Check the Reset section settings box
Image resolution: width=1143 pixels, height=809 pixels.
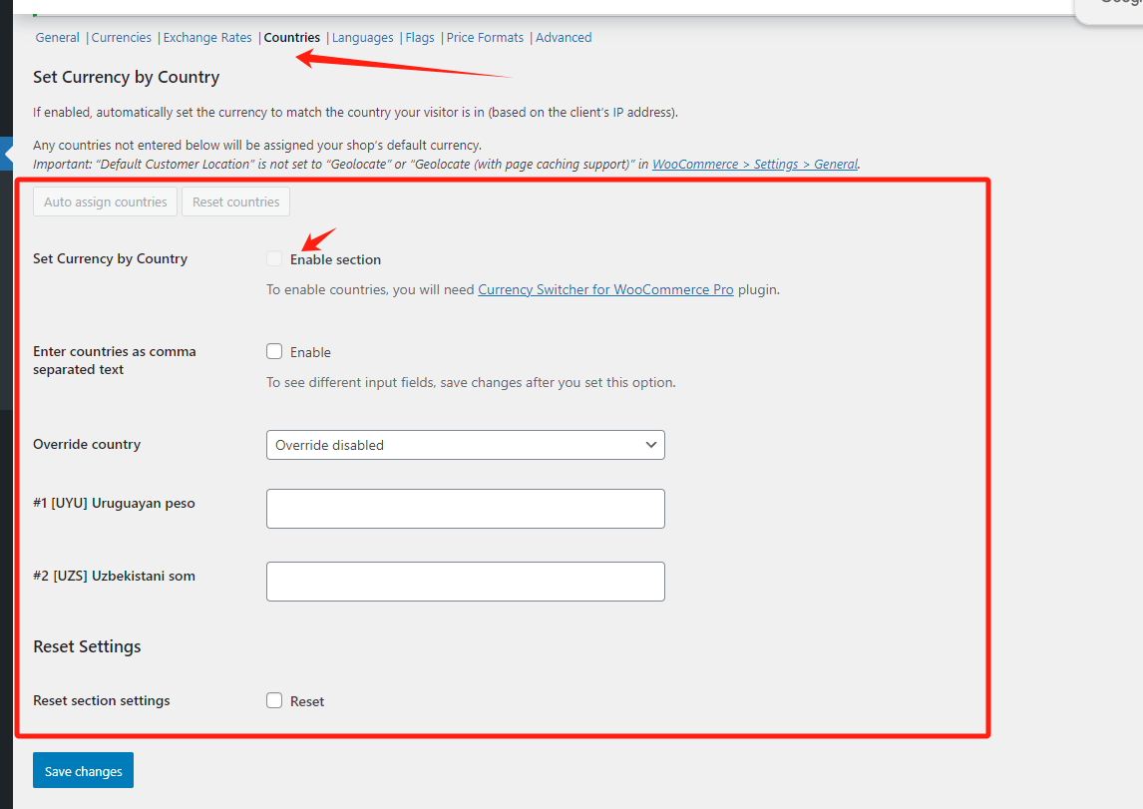click(274, 700)
